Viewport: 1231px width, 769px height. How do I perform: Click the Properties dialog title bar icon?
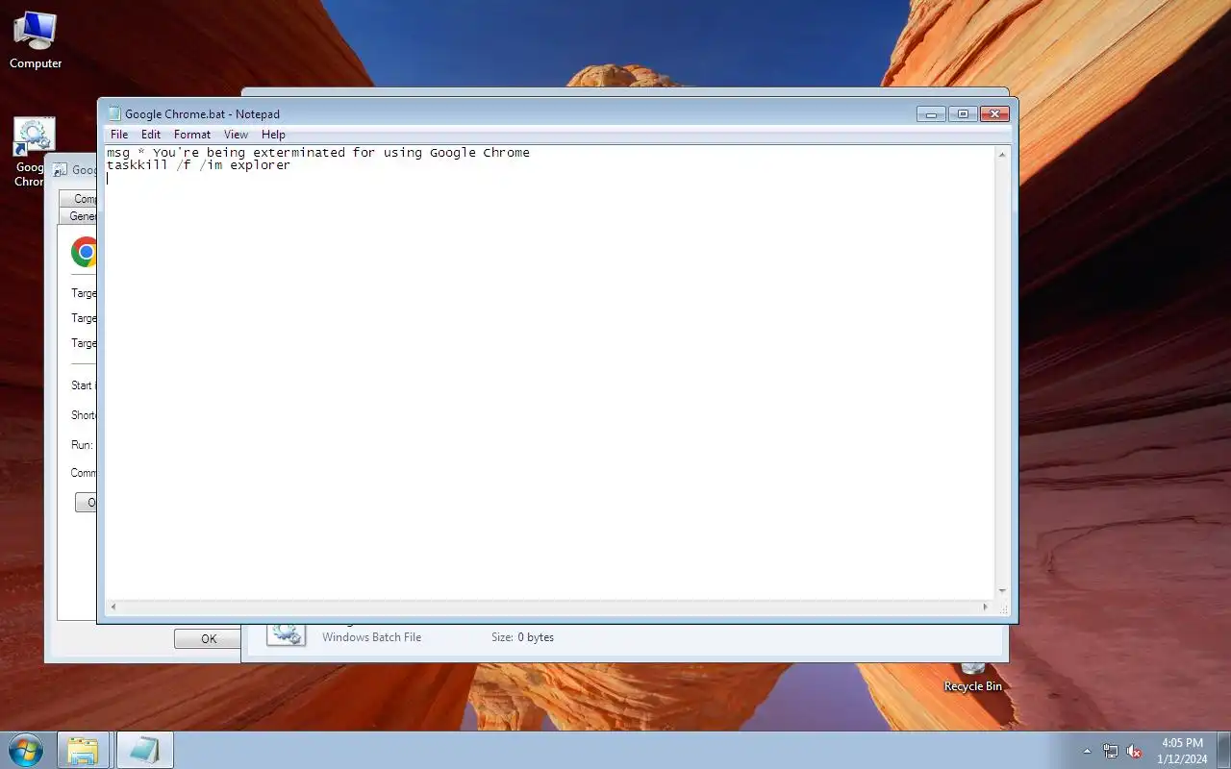point(61,170)
